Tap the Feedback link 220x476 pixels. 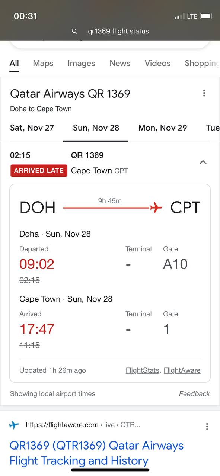[194, 393]
